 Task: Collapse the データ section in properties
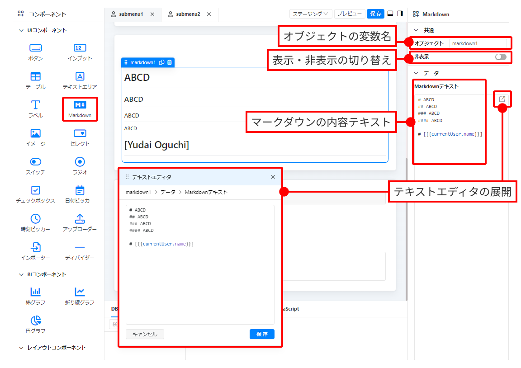[417, 73]
